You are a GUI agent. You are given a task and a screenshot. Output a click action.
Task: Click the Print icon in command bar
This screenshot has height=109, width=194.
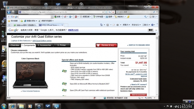pos(118,25)
